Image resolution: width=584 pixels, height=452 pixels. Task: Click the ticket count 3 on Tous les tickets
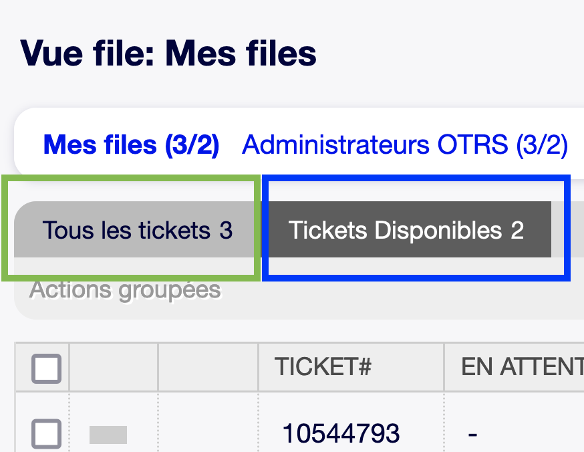coord(226,231)
